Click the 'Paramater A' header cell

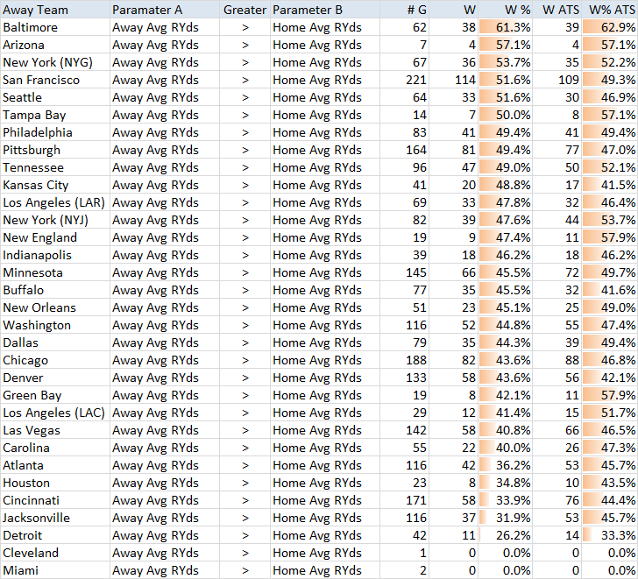[165, 10]
